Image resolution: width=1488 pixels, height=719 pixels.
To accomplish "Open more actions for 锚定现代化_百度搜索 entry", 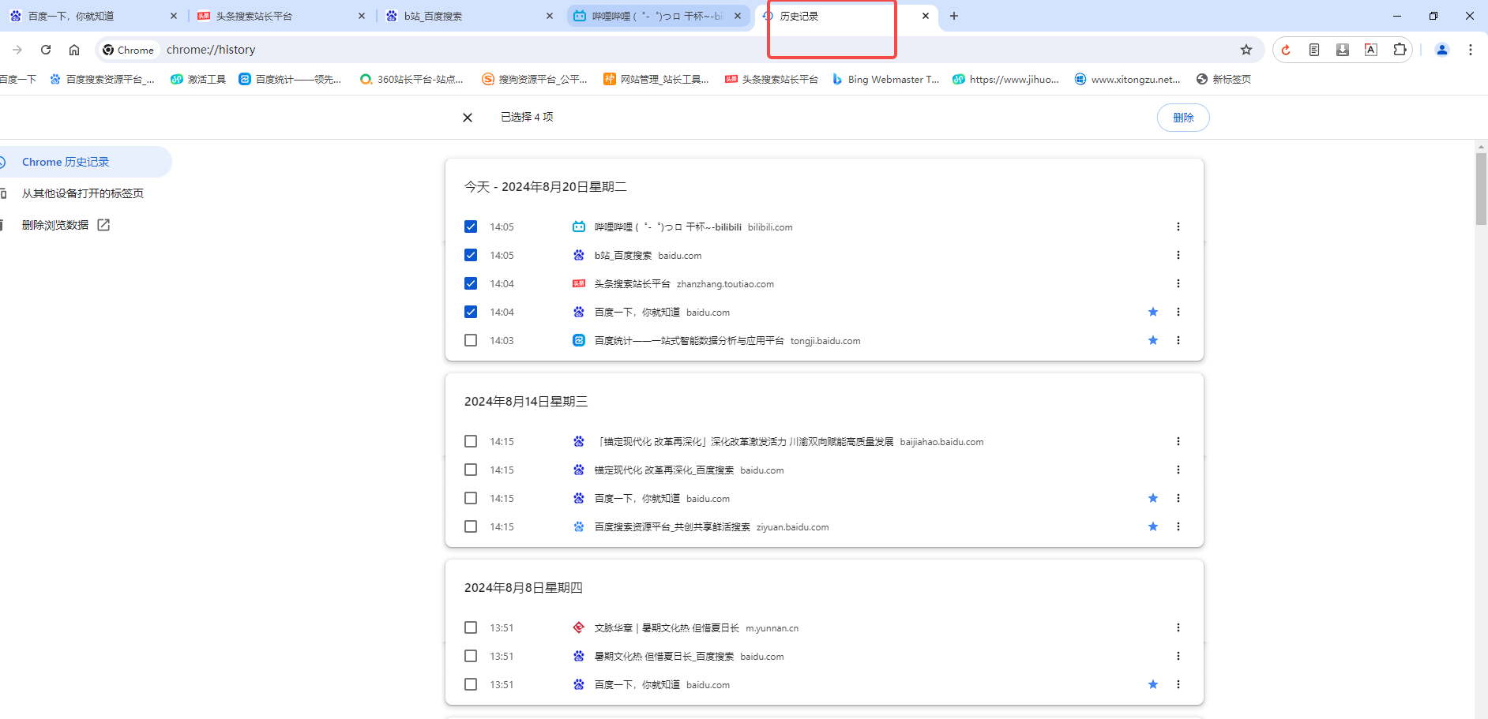I will pyautogui.click(x=1178, y=470).
